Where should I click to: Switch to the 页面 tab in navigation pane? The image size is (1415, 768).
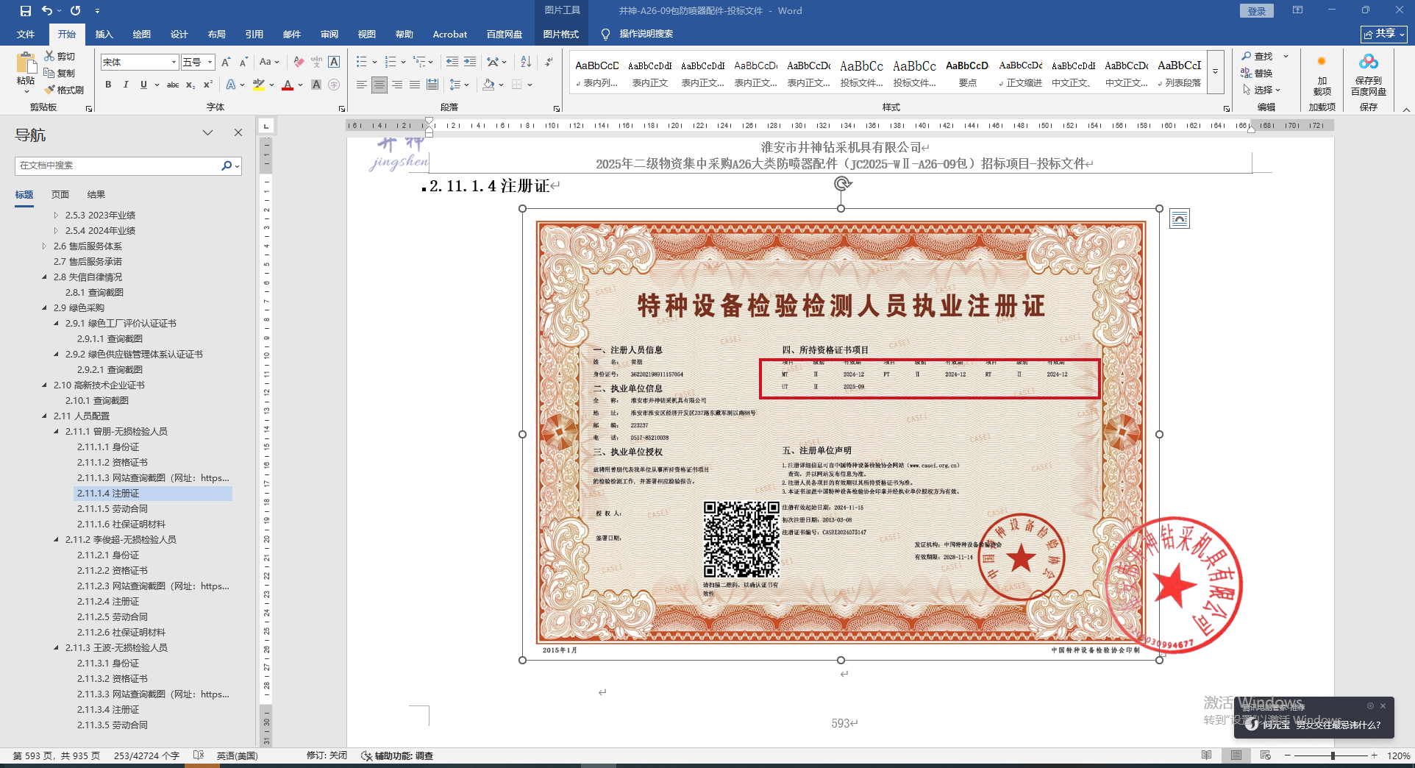coord(60,194)
